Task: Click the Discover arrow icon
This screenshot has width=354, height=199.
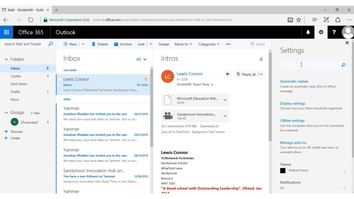Action: (6, 132)
